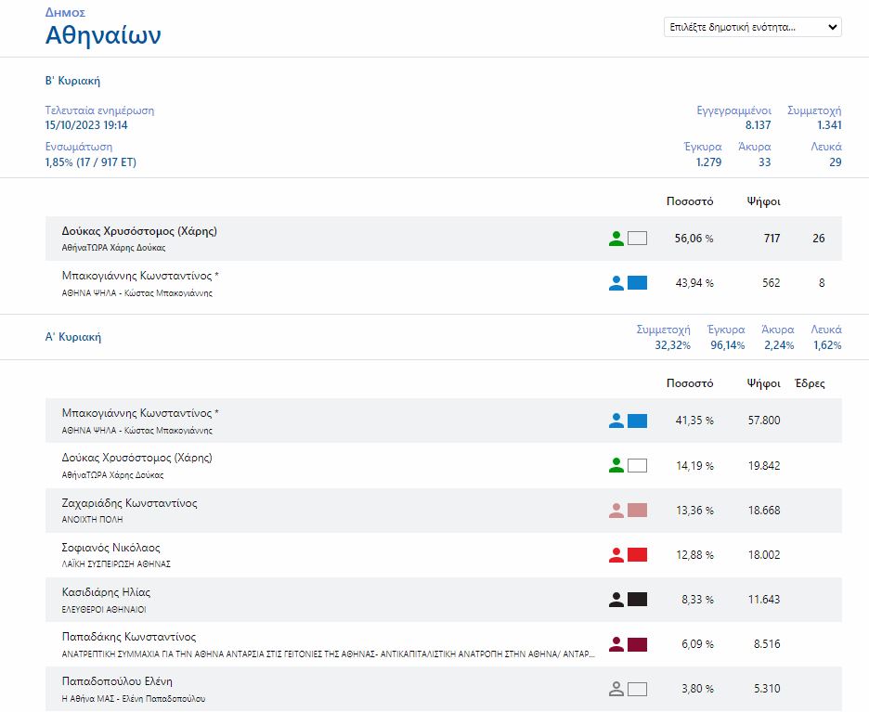The width and height of the screenshot is (869, 712).
Task: Open candidate Ζαχαριάδης Κωνσταντίνος name link
Action: point(129,503)
